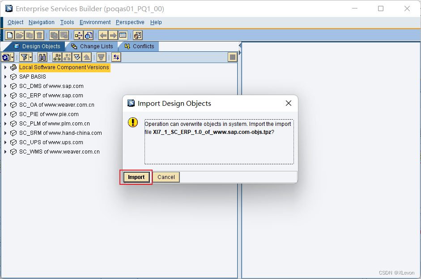Click the documentation question-mark page icon
This screenshot has width=421, height=279.
88,35
